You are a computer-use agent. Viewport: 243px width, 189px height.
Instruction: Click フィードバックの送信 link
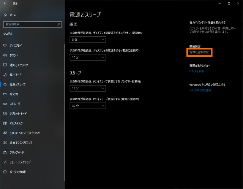[200, 91]
